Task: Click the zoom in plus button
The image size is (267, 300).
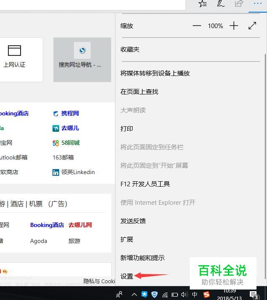Action: [234, 26]
